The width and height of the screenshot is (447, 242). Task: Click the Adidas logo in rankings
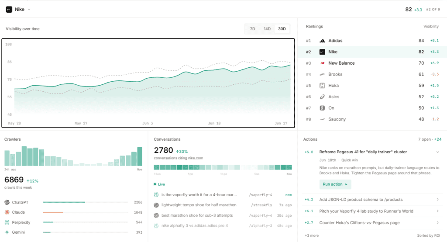[x=322, y=41]
